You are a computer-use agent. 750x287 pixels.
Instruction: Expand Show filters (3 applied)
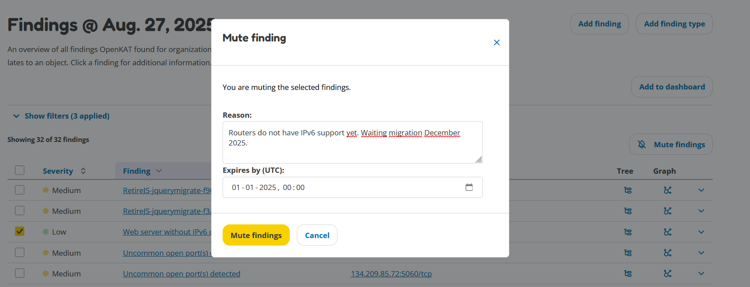coord(61,116)
